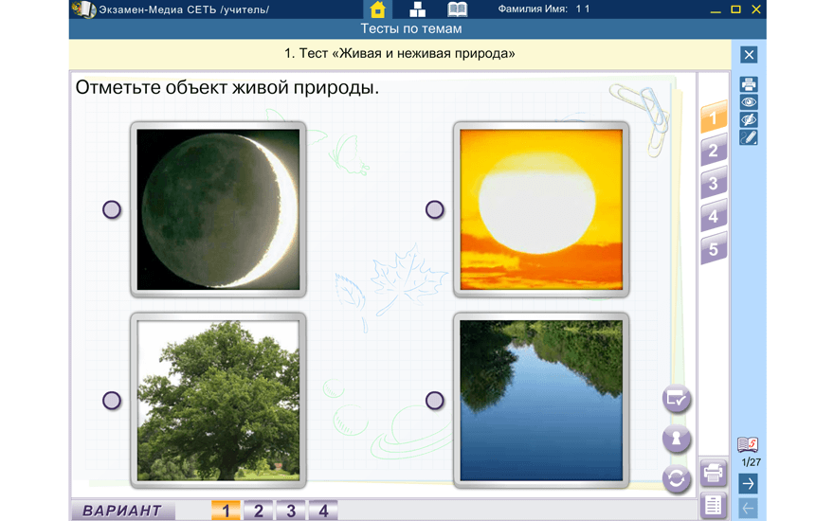Image resolution: width=834 pixels, height=521 pixels.
Task: Click the sunset sun picture
Action: (541, 209)
